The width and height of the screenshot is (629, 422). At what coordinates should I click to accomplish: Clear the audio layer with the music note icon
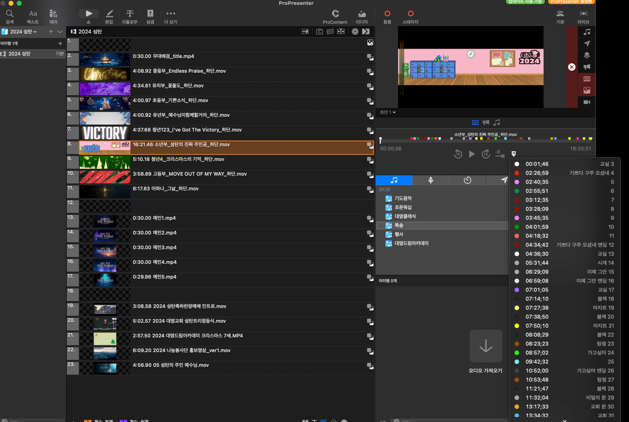click(587, 32)
